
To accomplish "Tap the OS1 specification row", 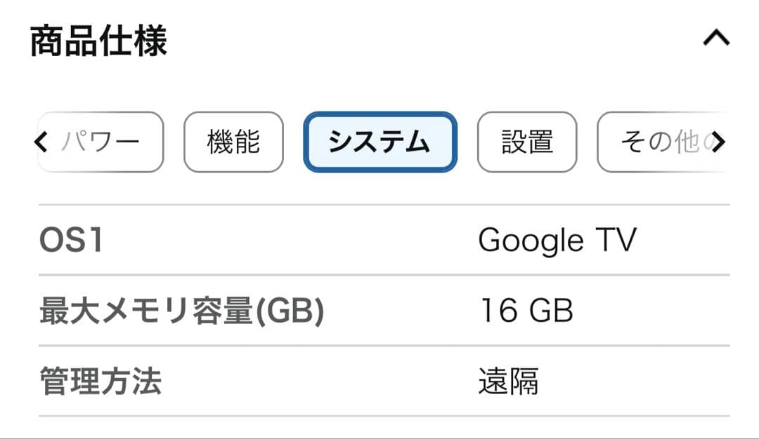I will (x=379, y=240).
